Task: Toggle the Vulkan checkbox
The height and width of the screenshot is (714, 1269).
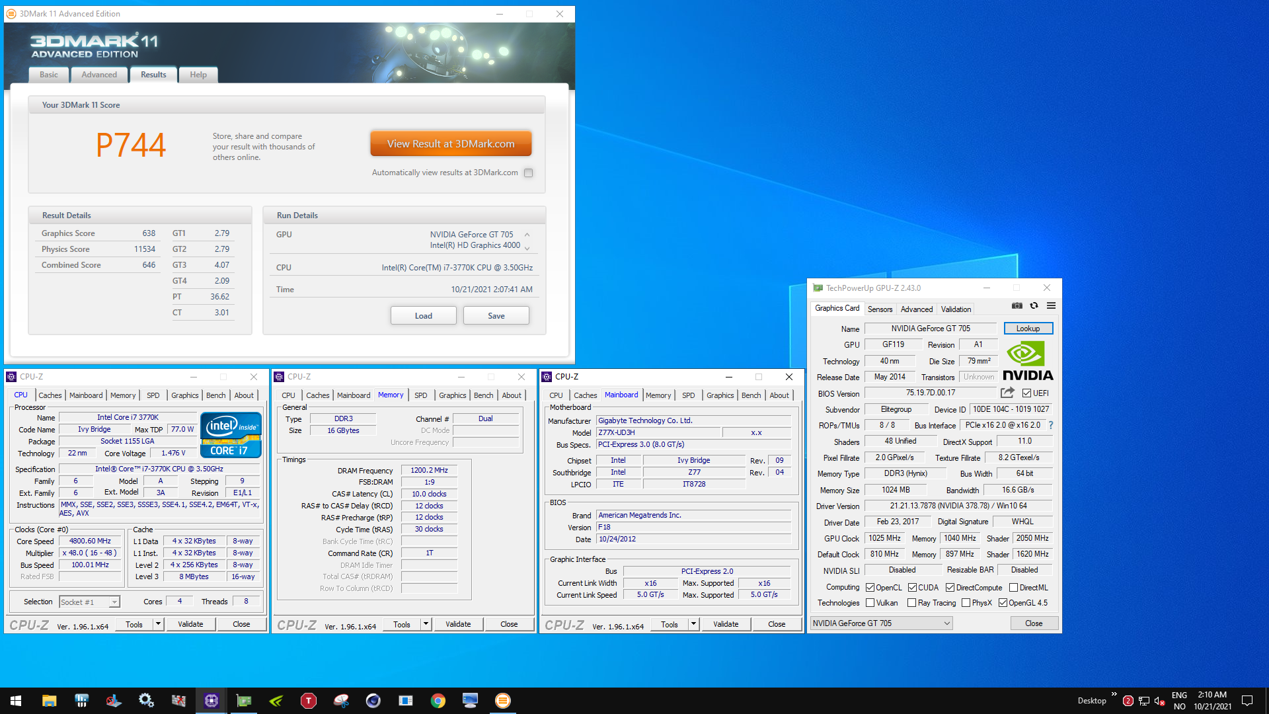Action: coord(870,603)
